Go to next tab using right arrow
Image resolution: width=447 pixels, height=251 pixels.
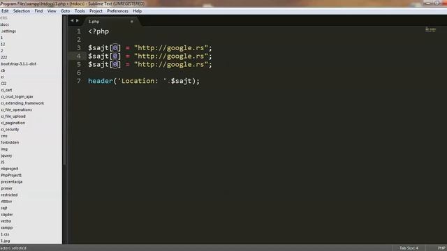click(78, 20)
